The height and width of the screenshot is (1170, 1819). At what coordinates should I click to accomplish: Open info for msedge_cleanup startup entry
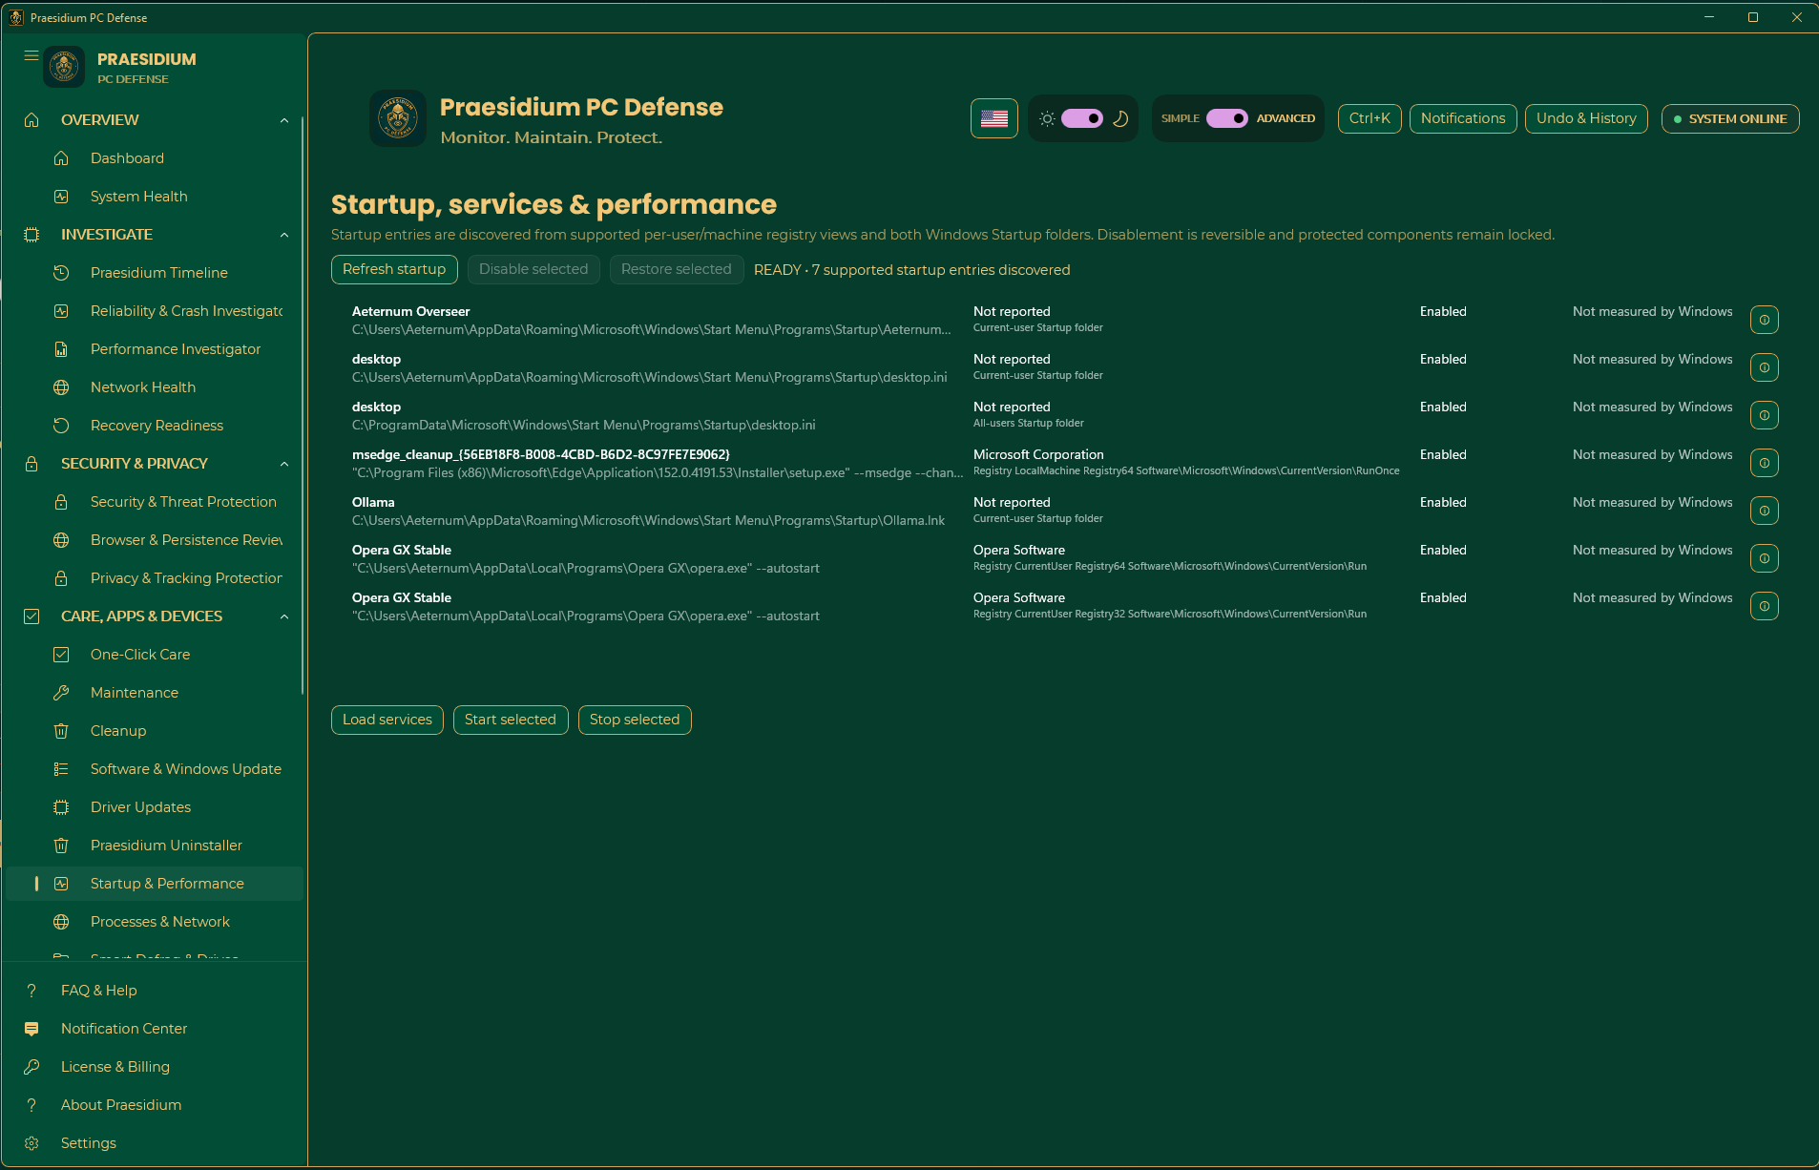coord(1765,463)
